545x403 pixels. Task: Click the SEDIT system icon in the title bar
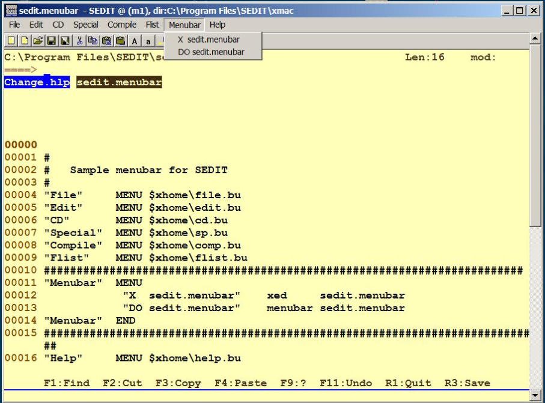point(11,11)
